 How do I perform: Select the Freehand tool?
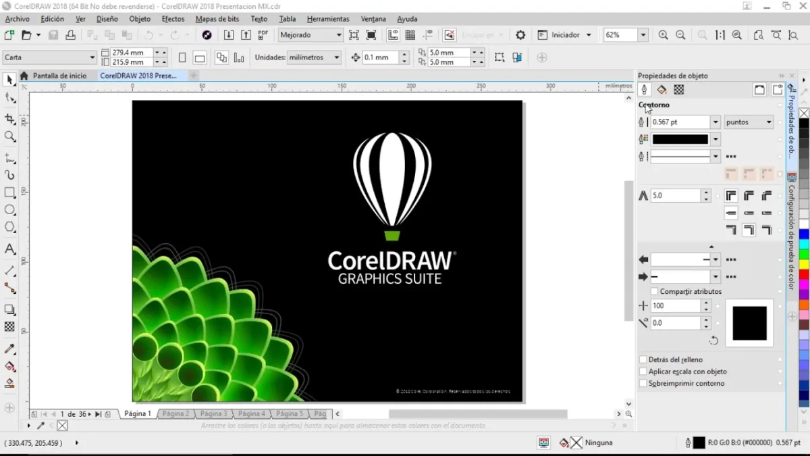pos(9,158)
